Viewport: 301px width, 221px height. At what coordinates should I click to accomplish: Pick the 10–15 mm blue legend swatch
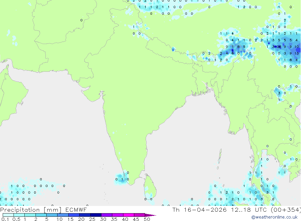pyautogui.click(x=63, y=215)
